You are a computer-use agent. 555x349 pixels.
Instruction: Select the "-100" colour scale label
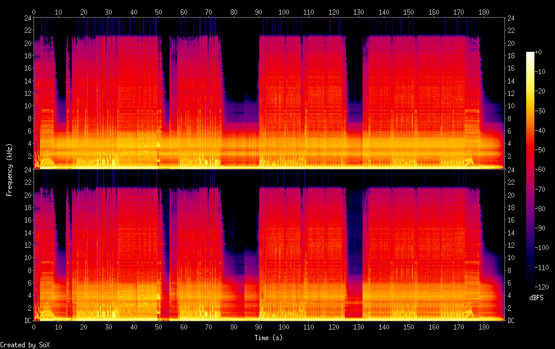(542, 247)
